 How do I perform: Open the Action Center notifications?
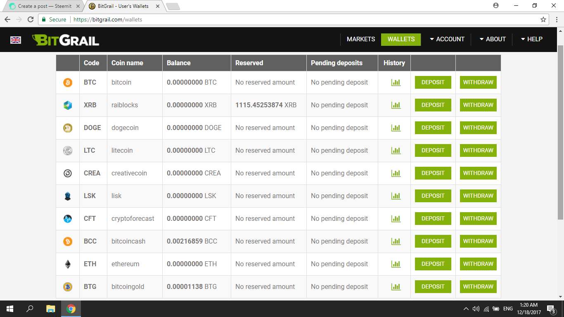tap(551, 309)
